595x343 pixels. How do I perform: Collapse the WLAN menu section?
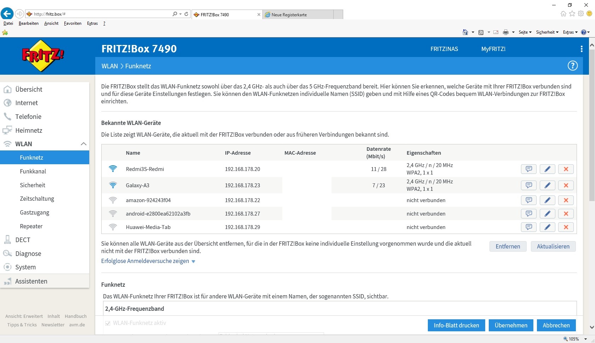pos(84,144)
